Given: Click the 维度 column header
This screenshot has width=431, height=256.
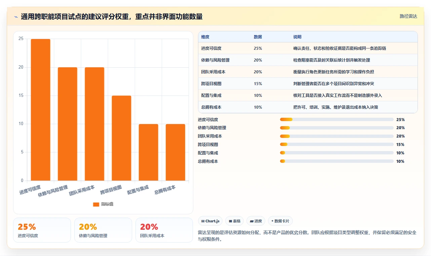Looking at the screenshot, I should [205, 37].
